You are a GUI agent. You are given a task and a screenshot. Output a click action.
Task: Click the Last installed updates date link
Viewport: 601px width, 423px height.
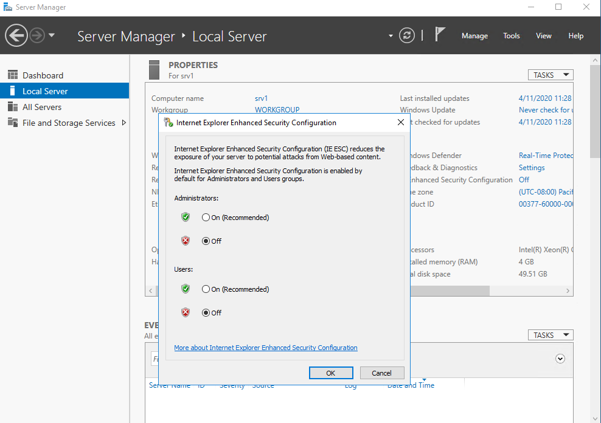[545, 98]
